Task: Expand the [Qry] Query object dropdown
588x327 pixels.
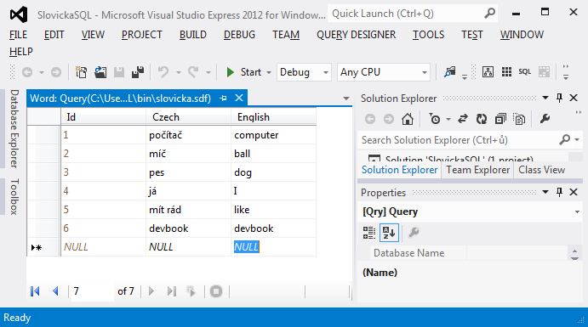Action: pos(577,212)
